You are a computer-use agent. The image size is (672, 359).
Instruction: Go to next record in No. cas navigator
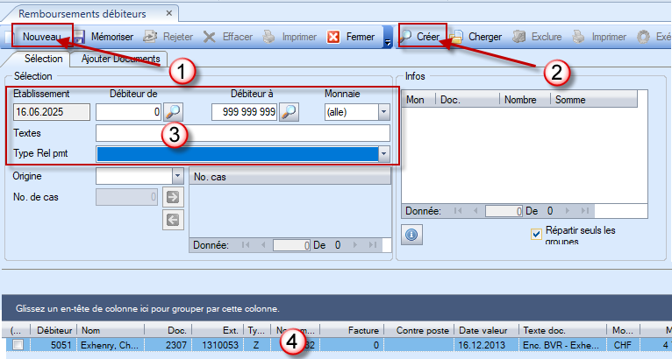pos(354,245)
